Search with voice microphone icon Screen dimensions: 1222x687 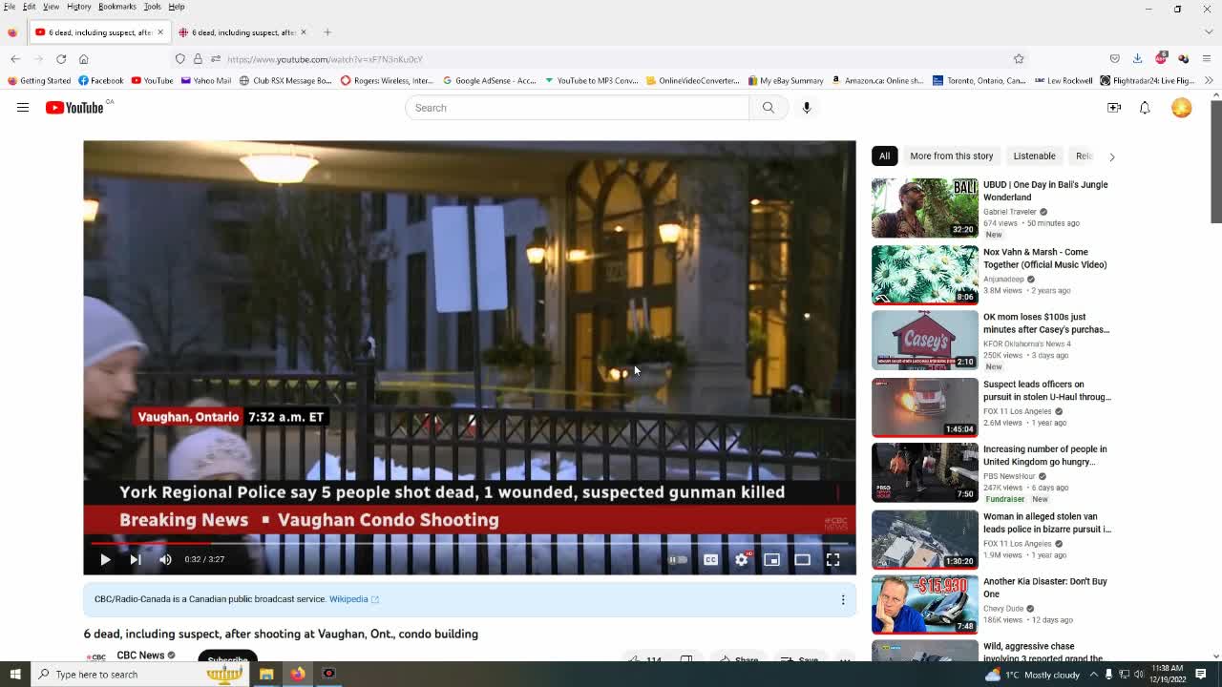(x=807, y=108)
